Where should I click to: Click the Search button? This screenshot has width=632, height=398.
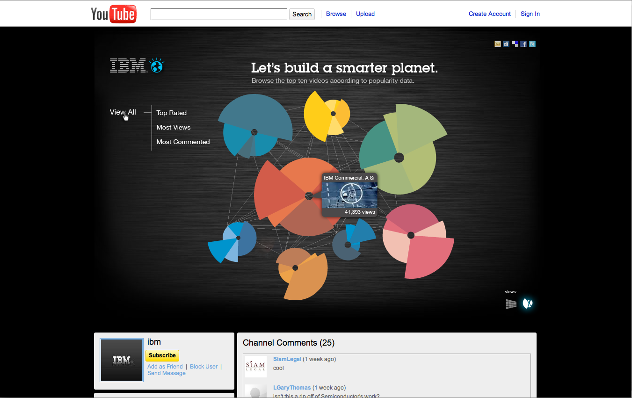tap(302, 14)
